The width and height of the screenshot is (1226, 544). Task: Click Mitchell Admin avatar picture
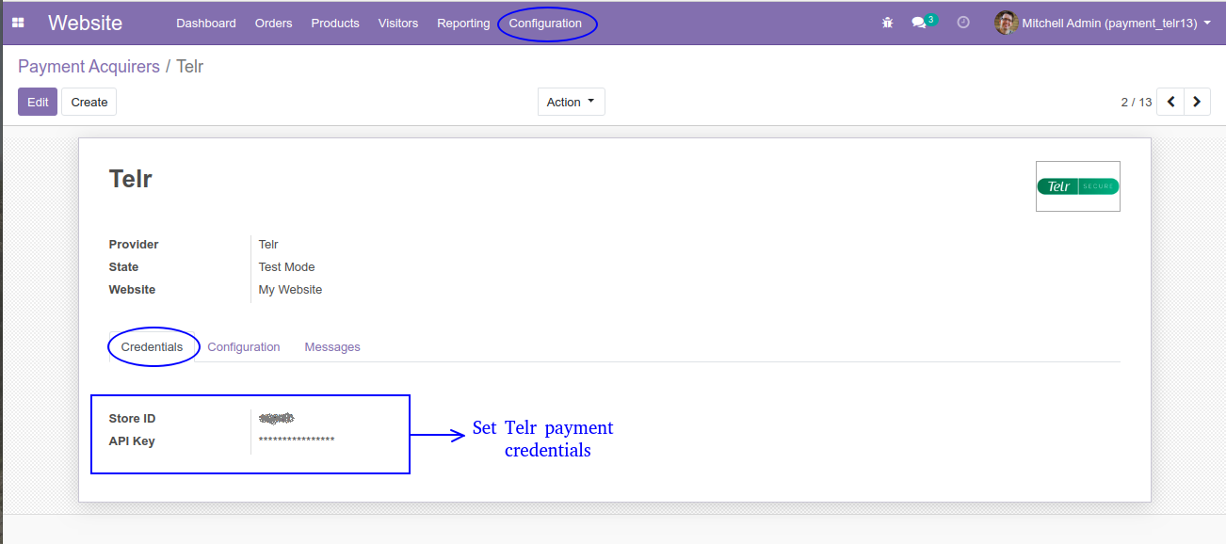[1007, 23]
